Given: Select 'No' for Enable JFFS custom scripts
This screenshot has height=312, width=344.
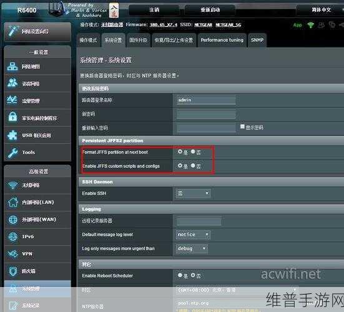Looking at the screenshot, I should coord(193,165).
